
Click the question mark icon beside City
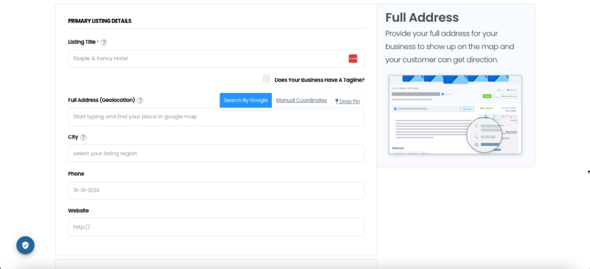click(x=84, y=137)
